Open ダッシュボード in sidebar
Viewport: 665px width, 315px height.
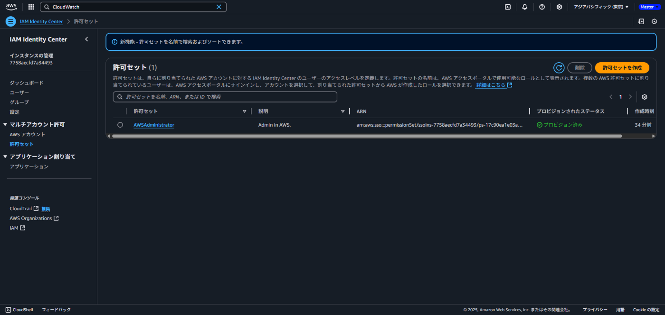[x=27, y=83]
